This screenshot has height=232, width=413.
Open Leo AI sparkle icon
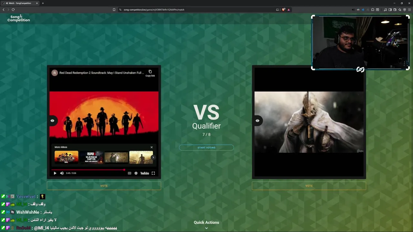pyautogui.click(x=399, y=10)
